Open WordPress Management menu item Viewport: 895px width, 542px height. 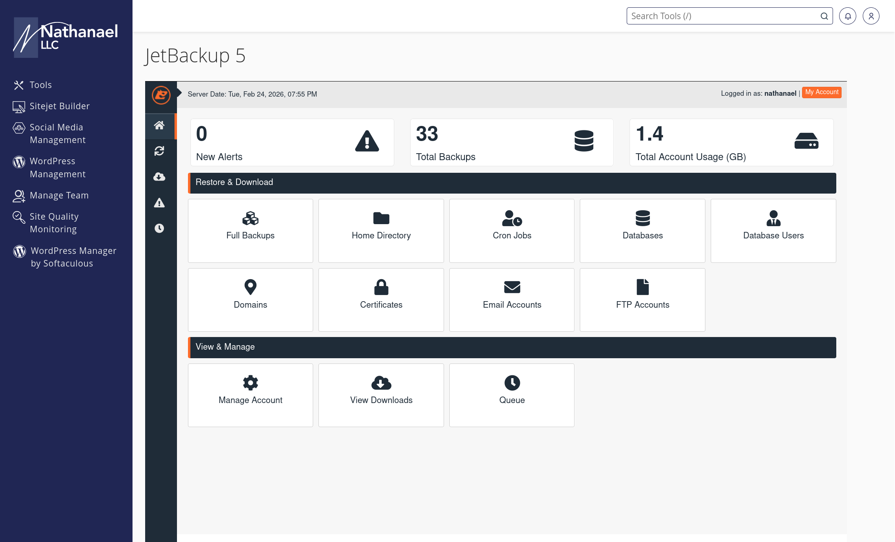[49, 167]
